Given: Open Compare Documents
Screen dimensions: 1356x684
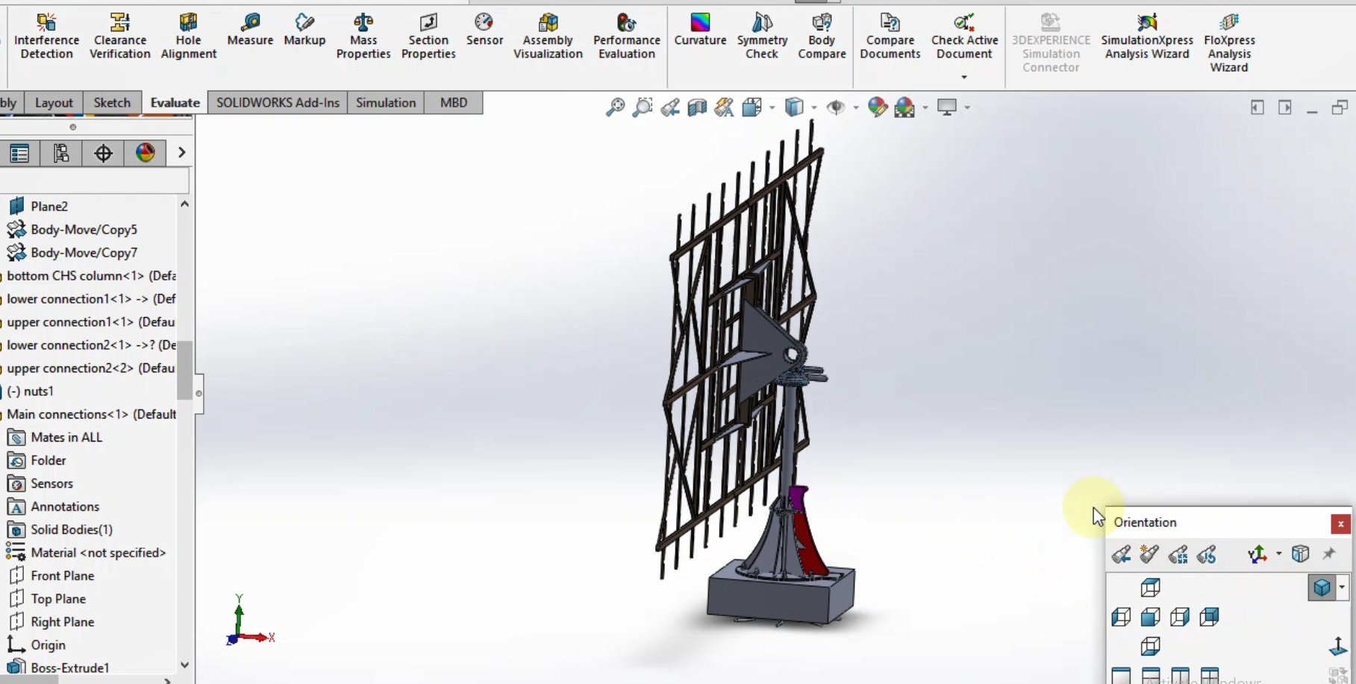Looking at the screenshot, I should pyautogui.click(x=890, y=36).
